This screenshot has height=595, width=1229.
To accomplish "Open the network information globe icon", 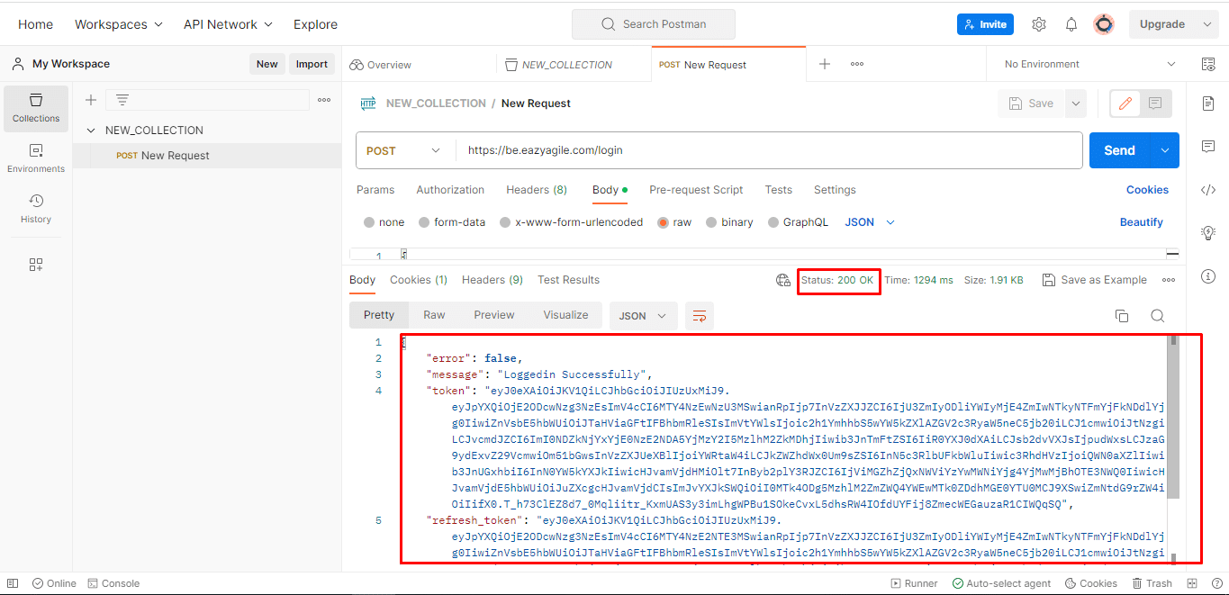I will (x=783, y=280).
